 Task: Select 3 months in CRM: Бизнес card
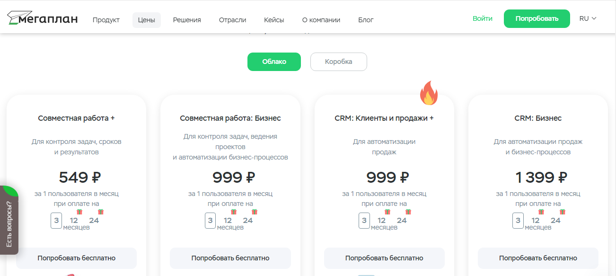click(518, 221)
